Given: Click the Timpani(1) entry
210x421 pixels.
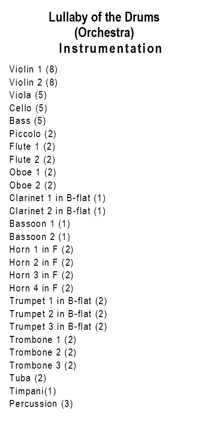Looking at the screenshot, I should [x=33, y=391].
